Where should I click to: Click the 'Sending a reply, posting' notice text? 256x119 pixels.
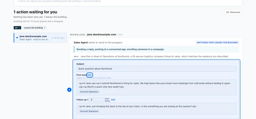click(120, 49)
